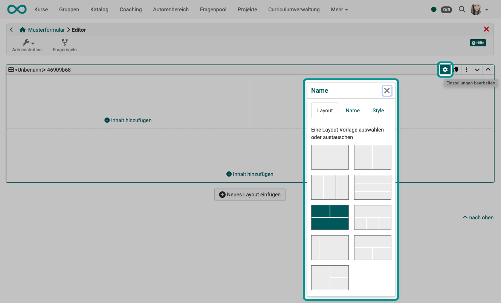The width and height of the screenshot is (501, 303).
Task: Switch to the Style tab
Action: (378, 110)
